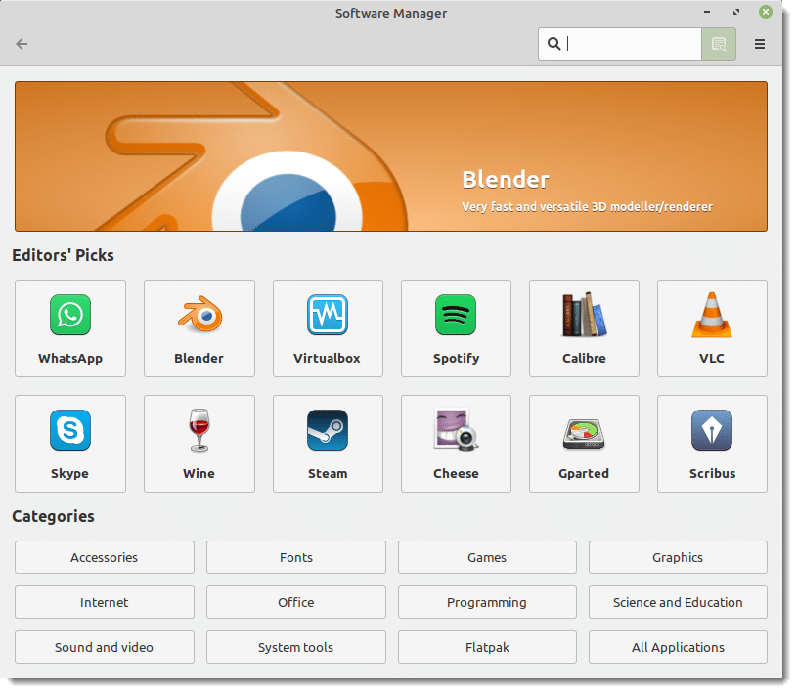
Task: Go back with the back arrow
Action: coord(22,45)
